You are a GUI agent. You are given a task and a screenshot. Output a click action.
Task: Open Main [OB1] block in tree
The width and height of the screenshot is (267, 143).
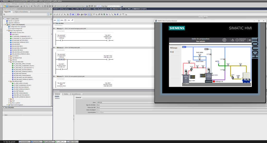point(15,34)
